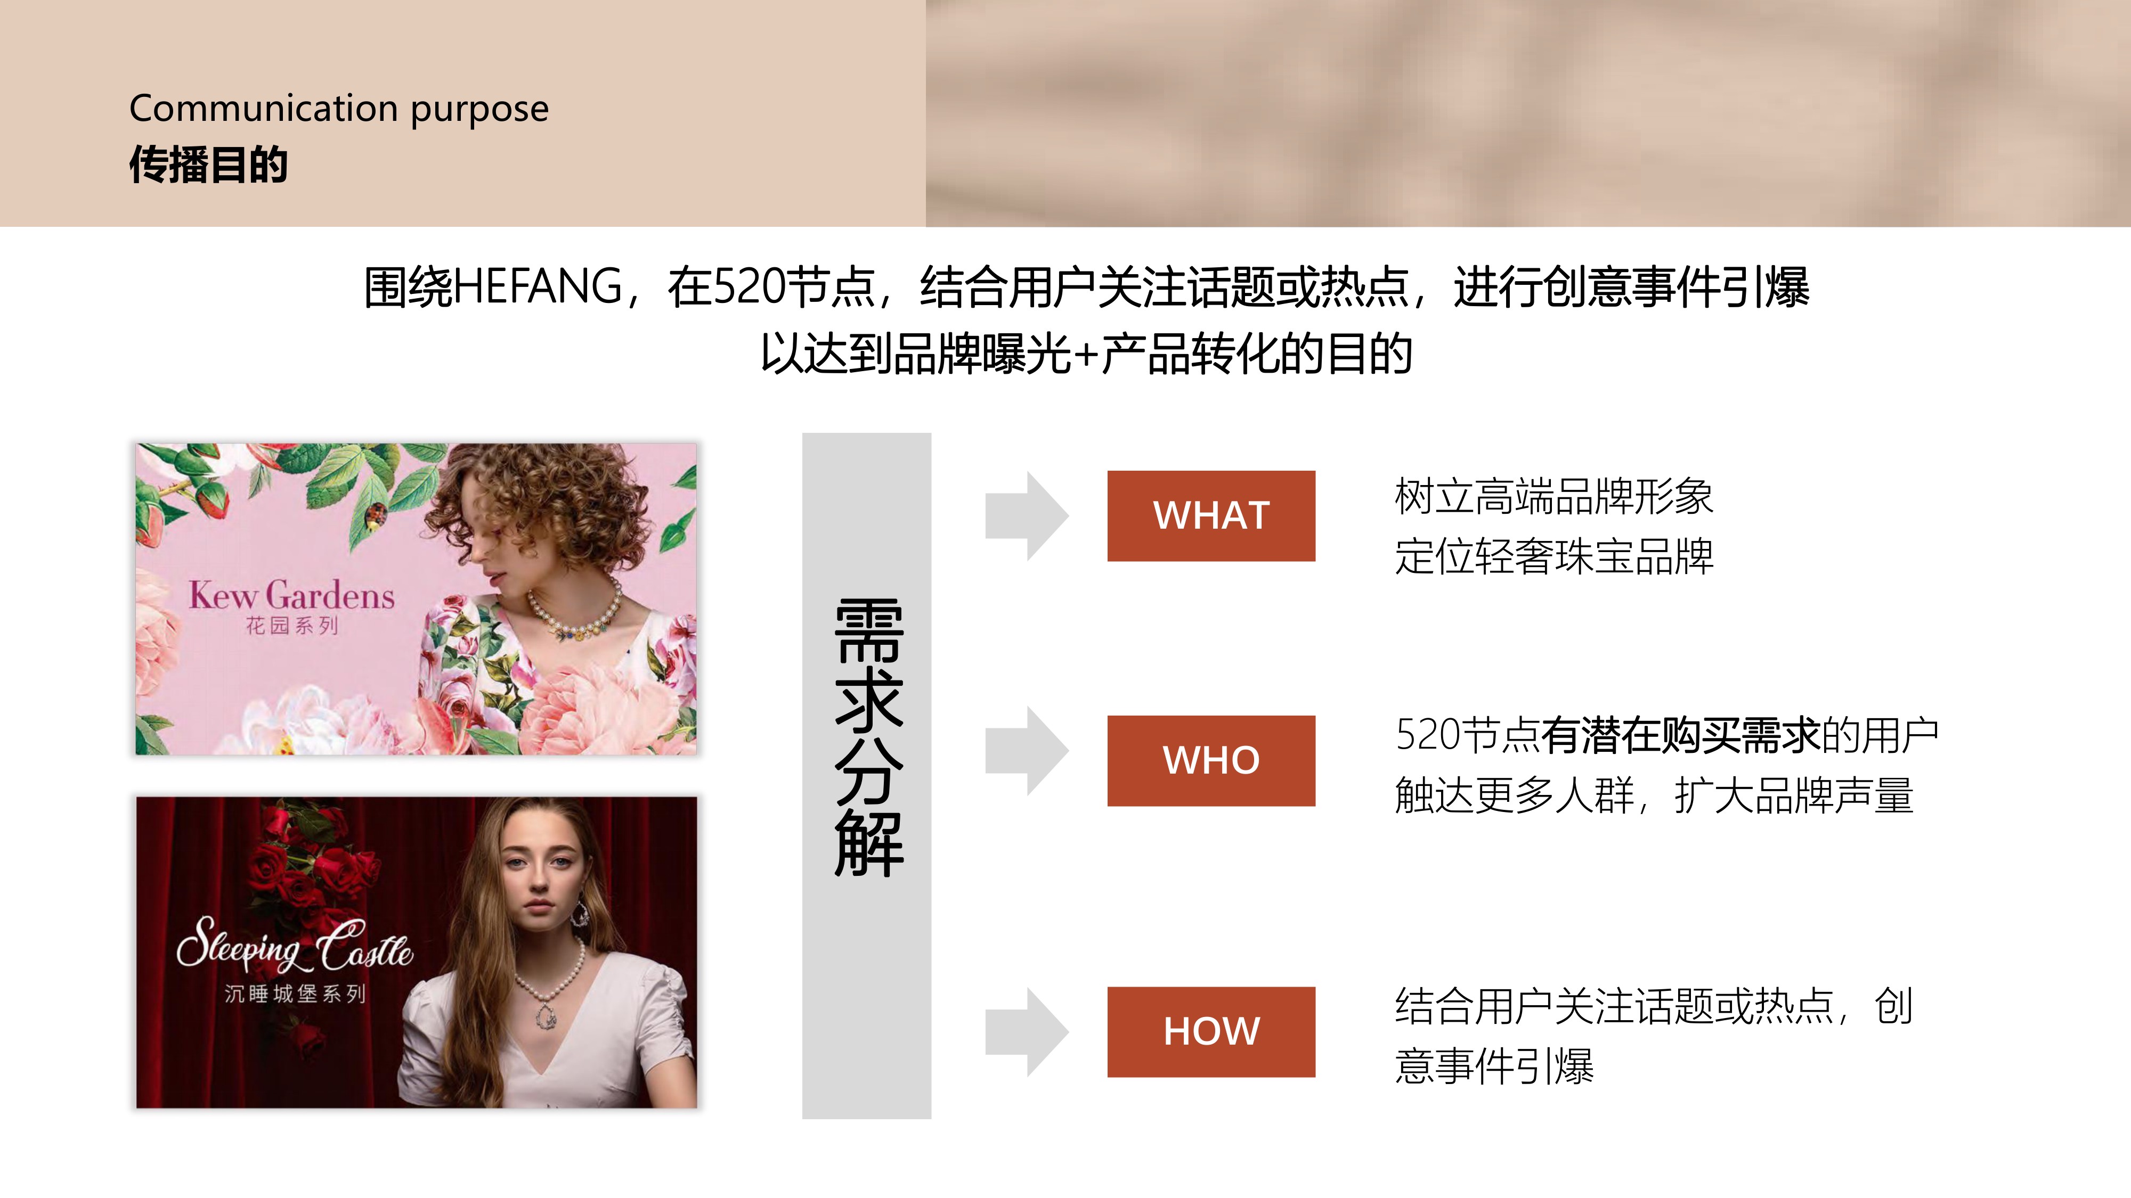This screenshot has height=1198, width=2131.
Task: Click the gray 需求分解 vertical bar
Action: (866, 776)
